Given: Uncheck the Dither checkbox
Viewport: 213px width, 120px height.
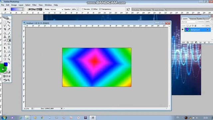Looking at the screenshot, I should [92, 9].
